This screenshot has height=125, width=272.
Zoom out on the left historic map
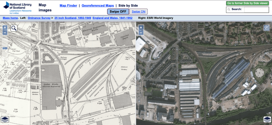pyautogui.click(x=5, y=33)
